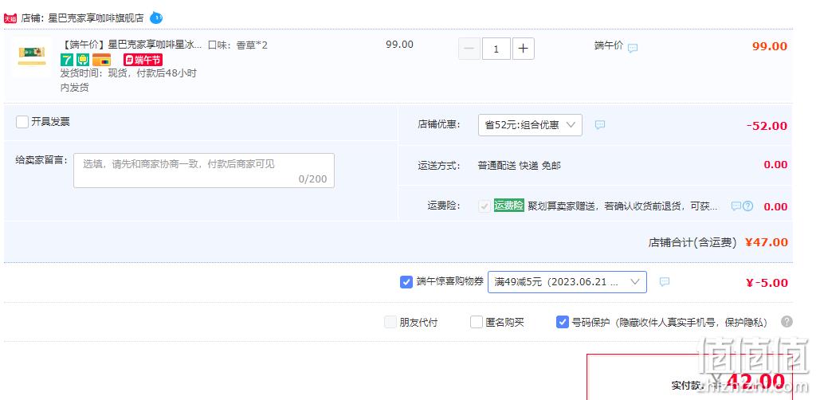Click the message to seller text box
Screen dimensions: 816x400
click(204, 170)
